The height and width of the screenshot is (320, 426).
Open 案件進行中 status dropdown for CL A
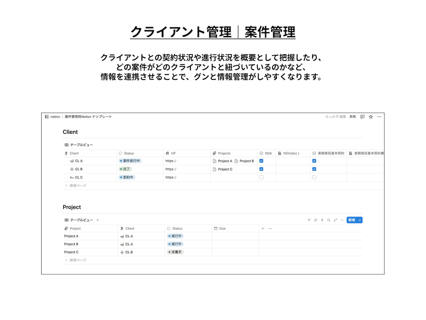[x=130, y=161]
